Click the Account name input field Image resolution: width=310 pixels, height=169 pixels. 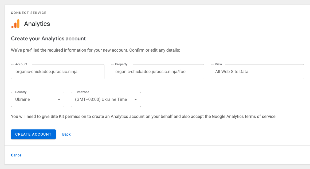point(57,72)
